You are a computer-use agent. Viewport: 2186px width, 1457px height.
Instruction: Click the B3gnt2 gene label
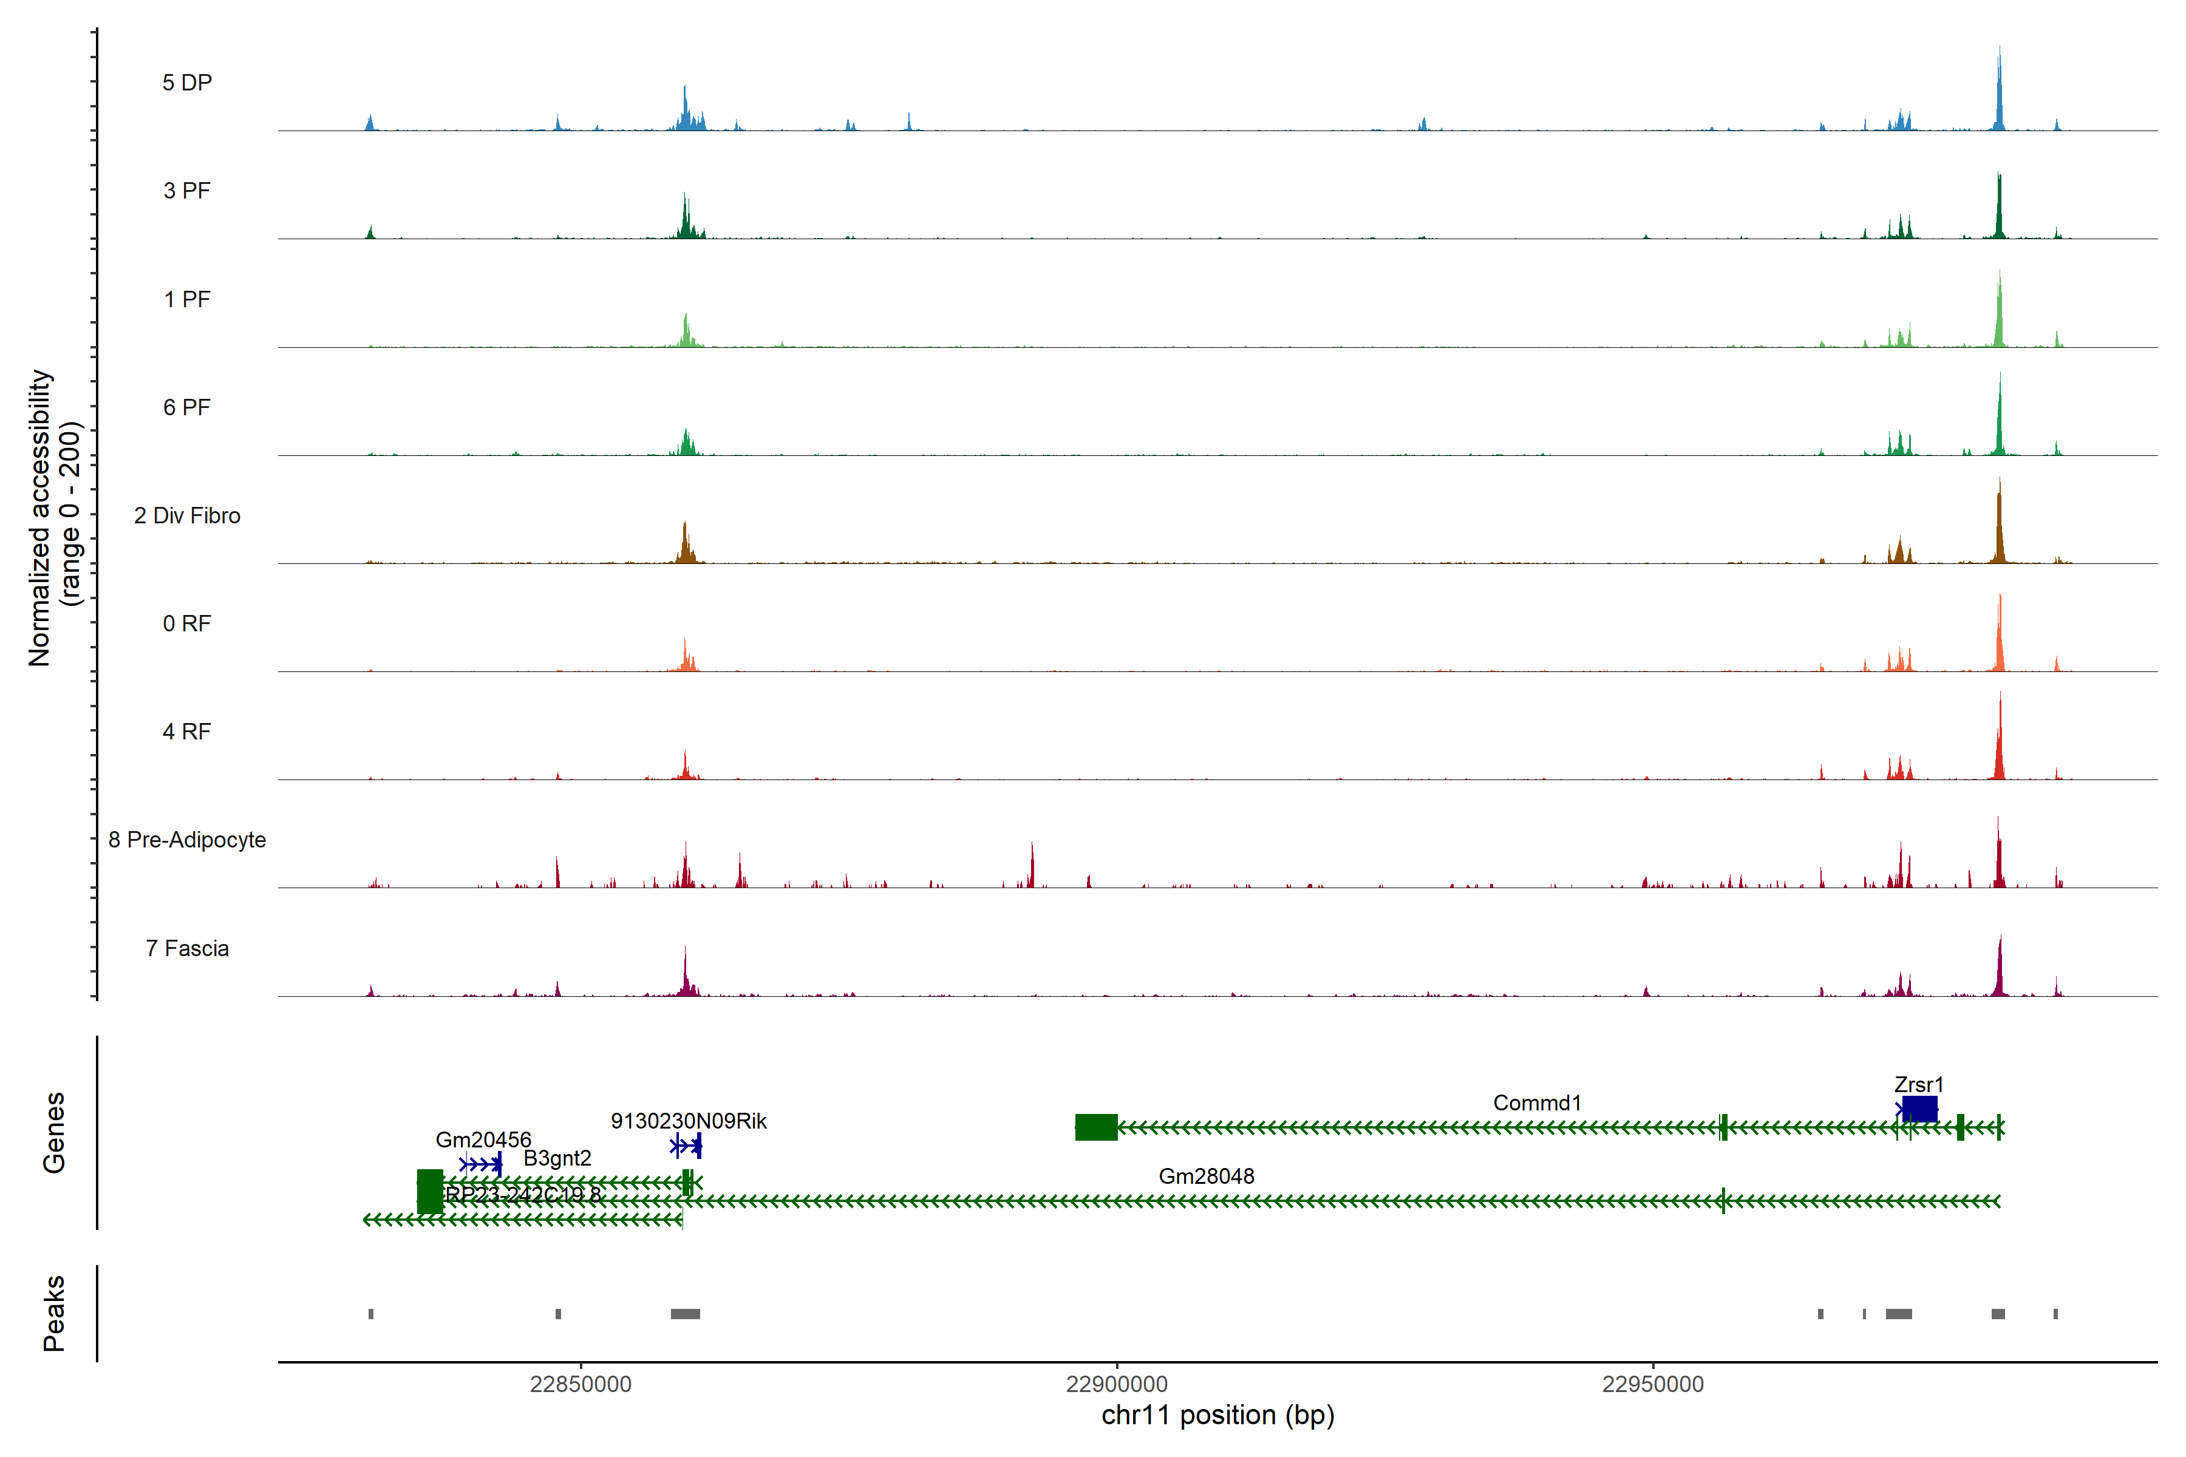click(x=557, y=1159)
